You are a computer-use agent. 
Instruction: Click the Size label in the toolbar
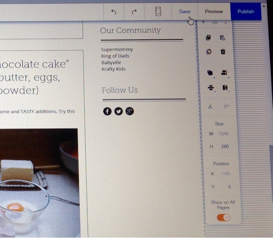tap(219, 124)
